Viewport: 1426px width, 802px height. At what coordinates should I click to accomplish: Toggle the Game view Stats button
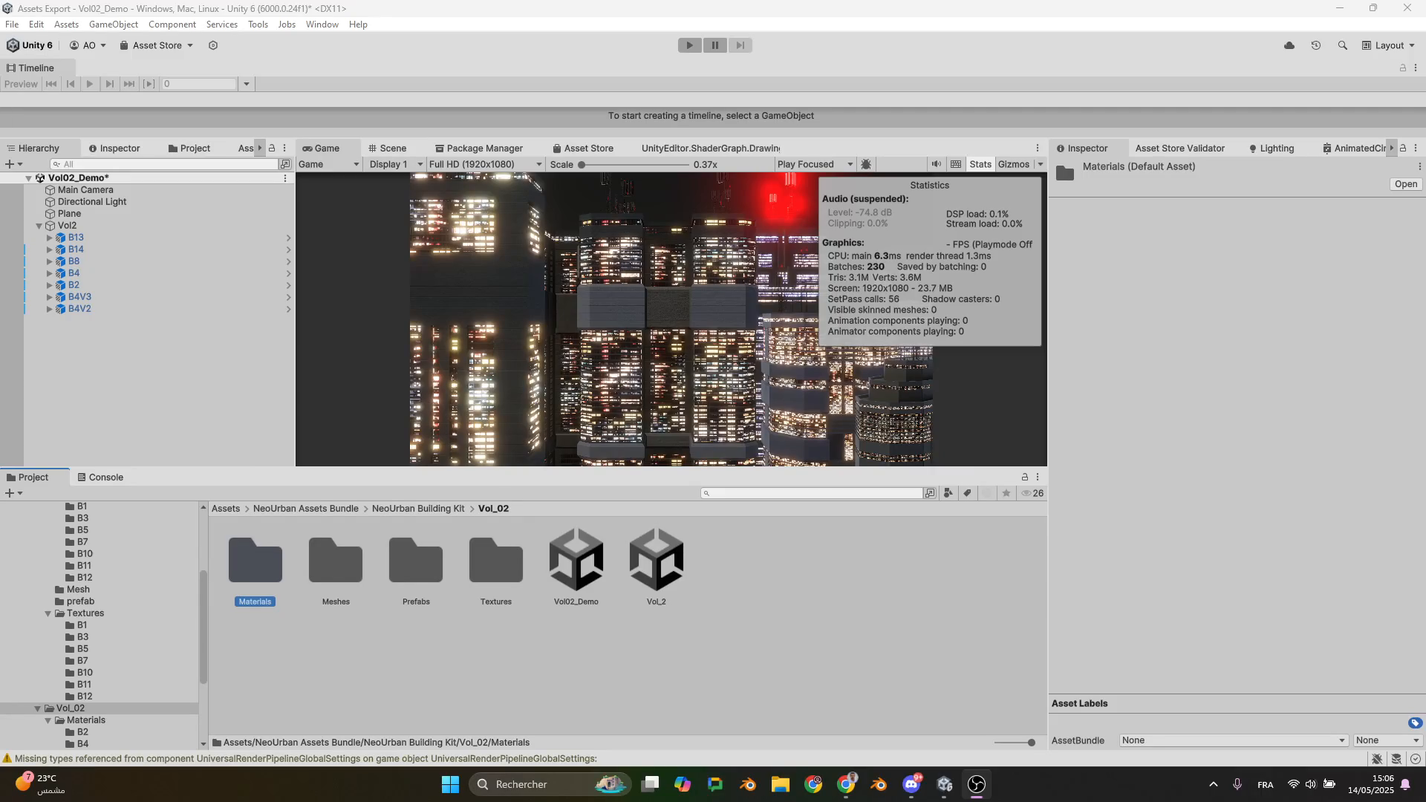[x=980, y=165]
